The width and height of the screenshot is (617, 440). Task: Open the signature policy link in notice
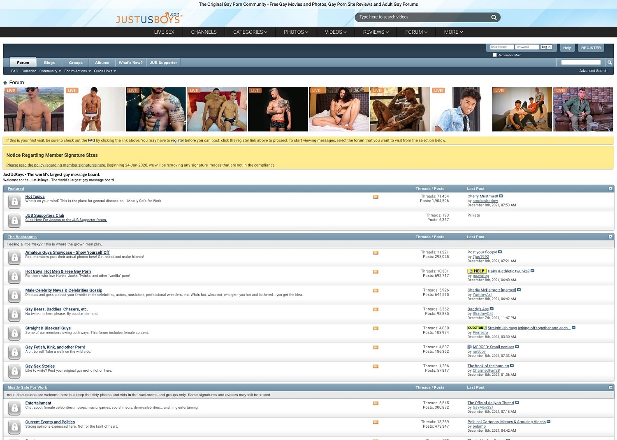coord(56,165)
